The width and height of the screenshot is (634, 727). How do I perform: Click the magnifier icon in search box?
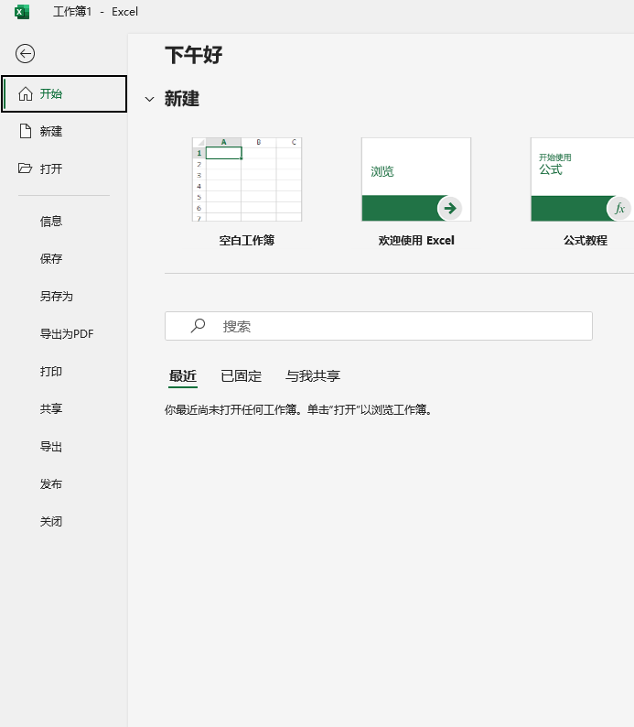(x=198, y=325)
